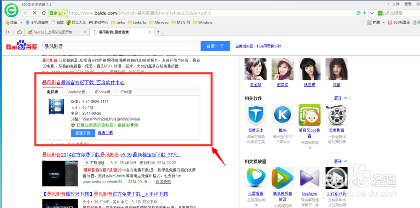Open 手机收藏夹 bookmark

tap(37, 23)
